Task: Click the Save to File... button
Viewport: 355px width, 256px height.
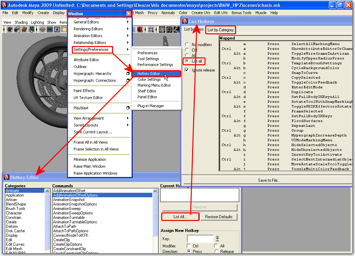Action: [269, 180]
